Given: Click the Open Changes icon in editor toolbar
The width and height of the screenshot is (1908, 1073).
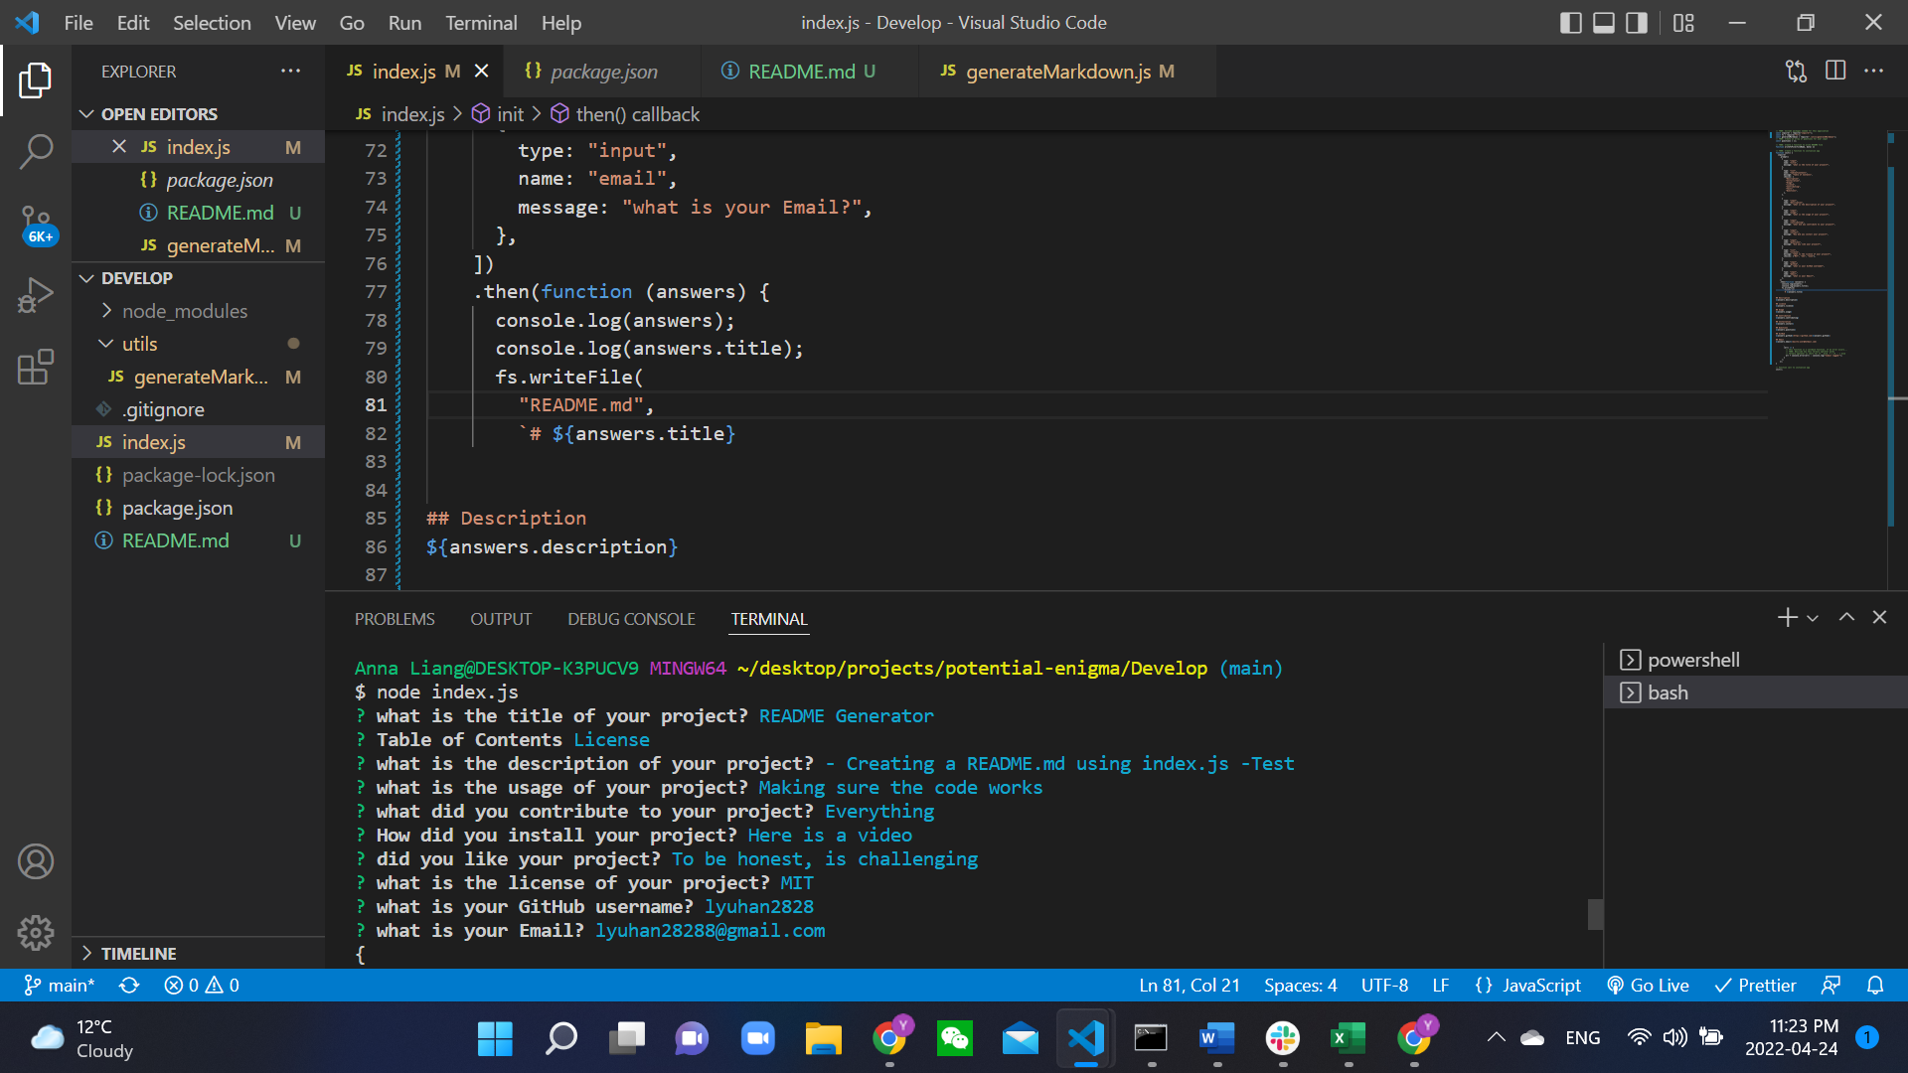Looking at the screenshot, I should (1796, 71).
